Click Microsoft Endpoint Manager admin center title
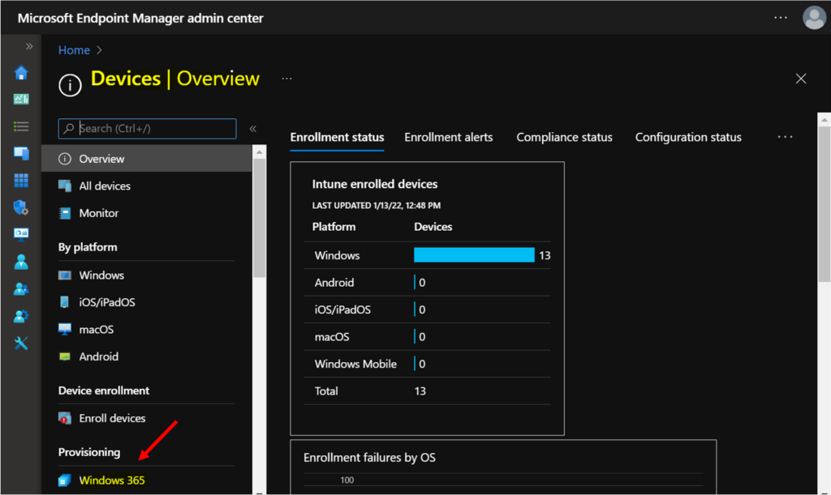Viewport: 831px width, 495px height. (x=140, y=18)
